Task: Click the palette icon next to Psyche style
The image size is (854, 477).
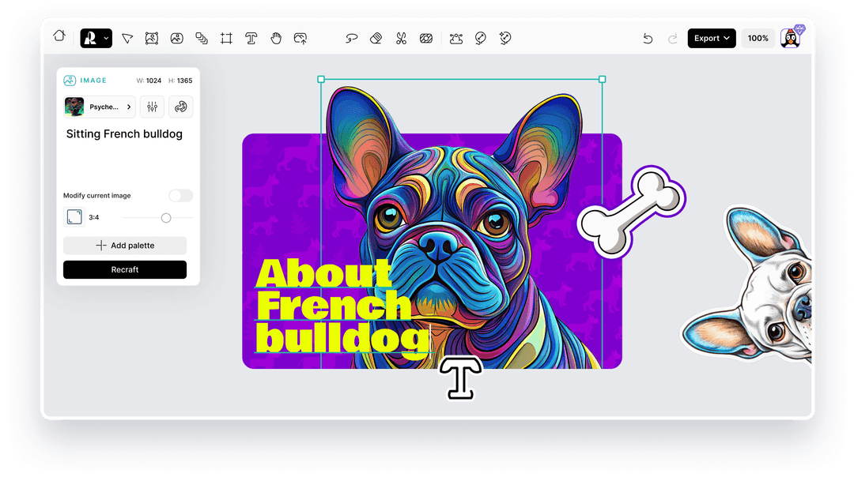Action: (x=181, y=107)
